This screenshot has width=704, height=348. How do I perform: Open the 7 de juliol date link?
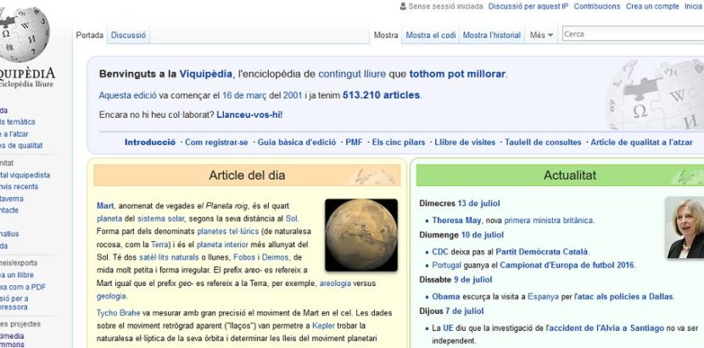(463, 312)
